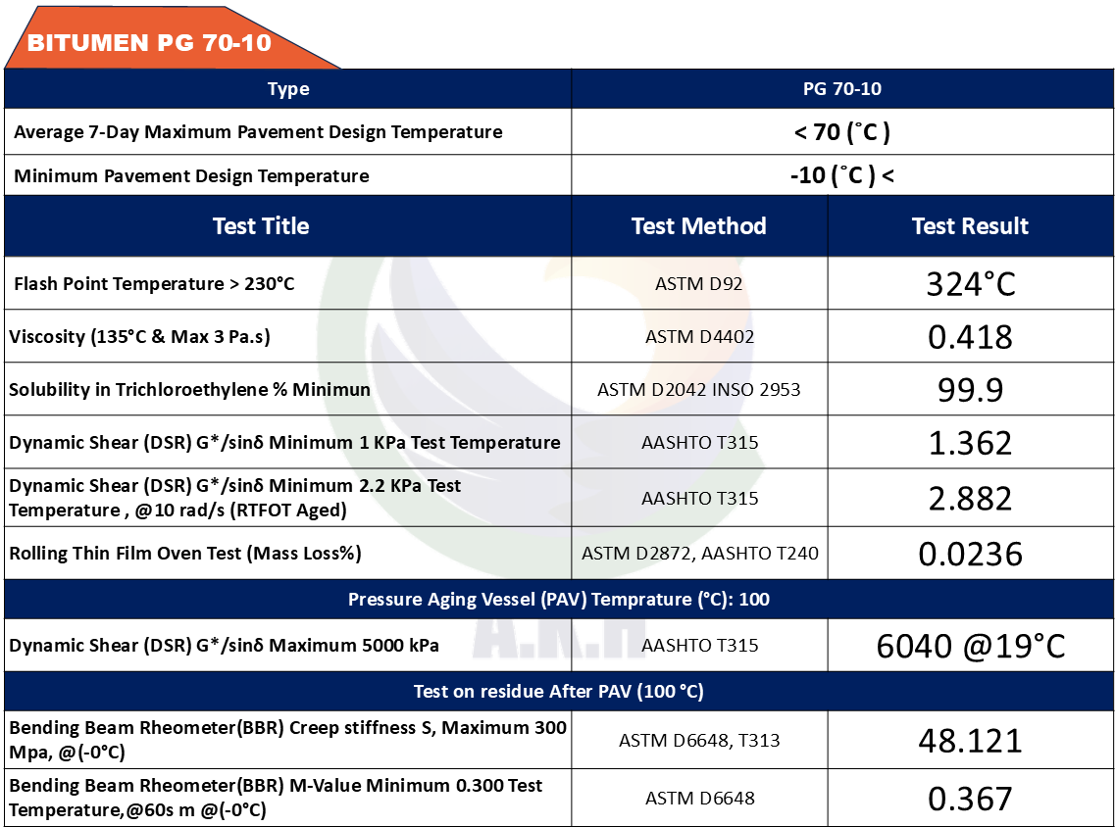The height and width of the screenshot is (827, 1116).
Task: Click 'AASHTO T315' in the 1.362 row
Action: pyautogui.click(x=699, y=442)
